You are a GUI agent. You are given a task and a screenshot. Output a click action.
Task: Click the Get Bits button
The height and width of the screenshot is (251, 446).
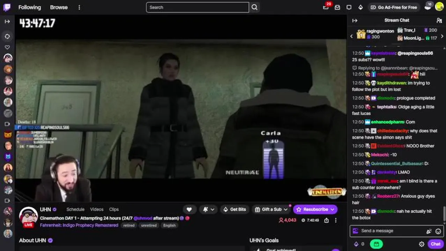(x=234, y=210)
